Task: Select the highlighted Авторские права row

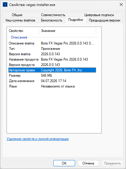Action: click(52, 70)
